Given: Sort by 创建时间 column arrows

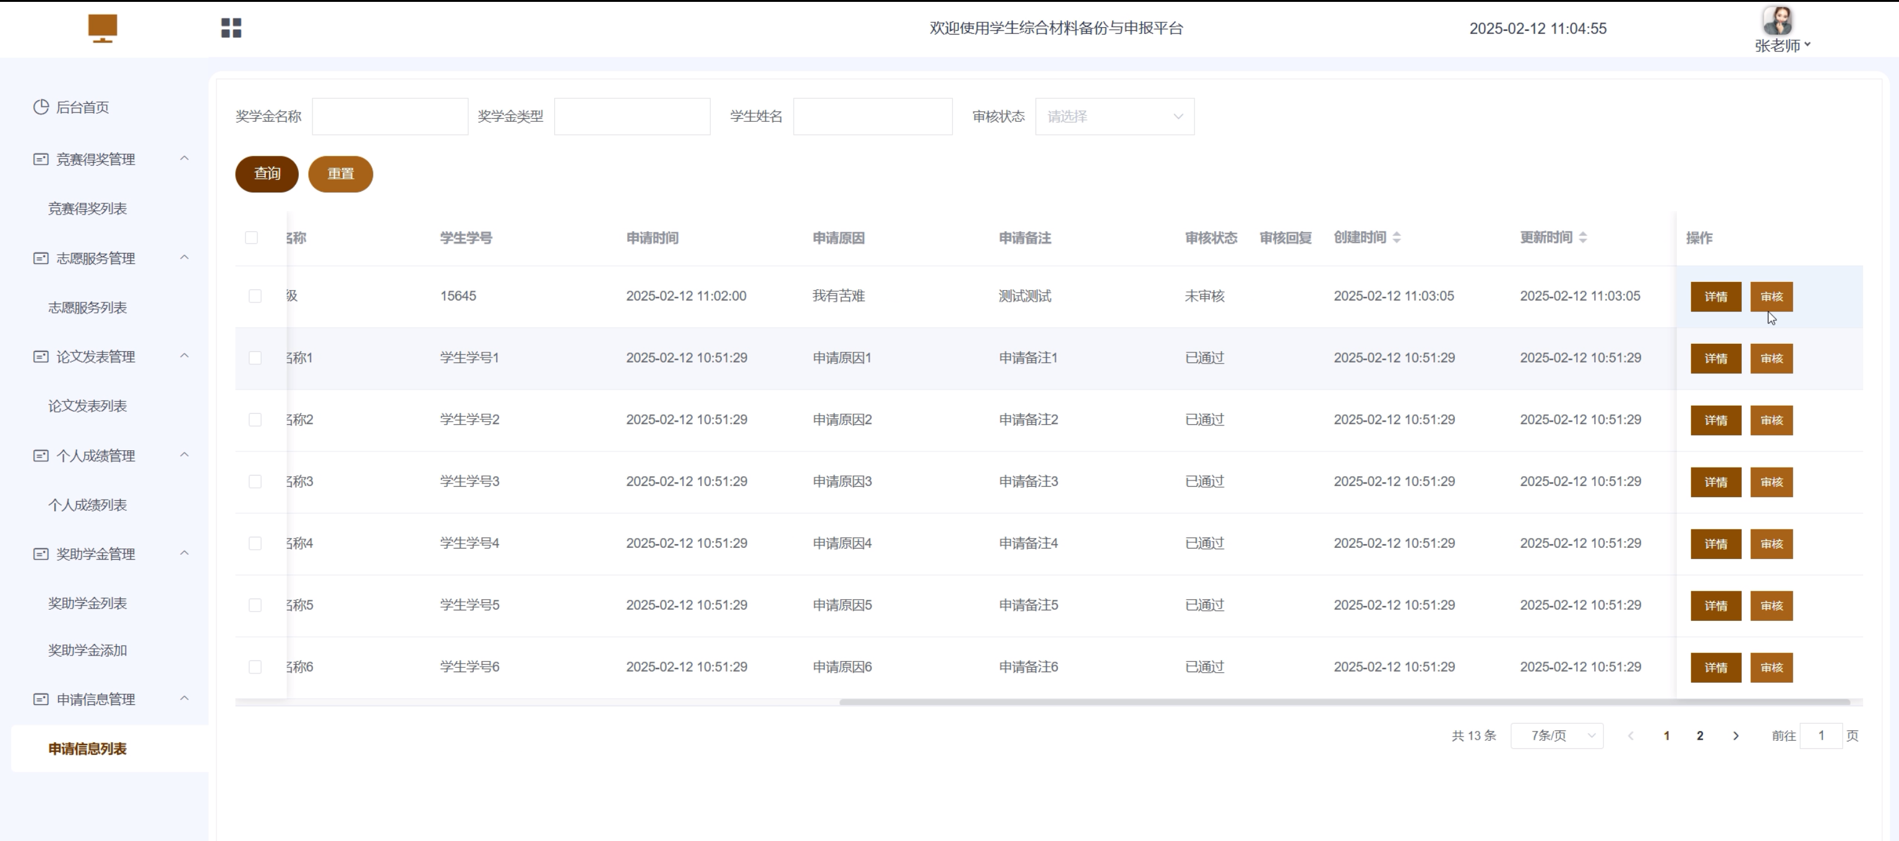Looking at the screenshot, I should tap(1396, 237).
